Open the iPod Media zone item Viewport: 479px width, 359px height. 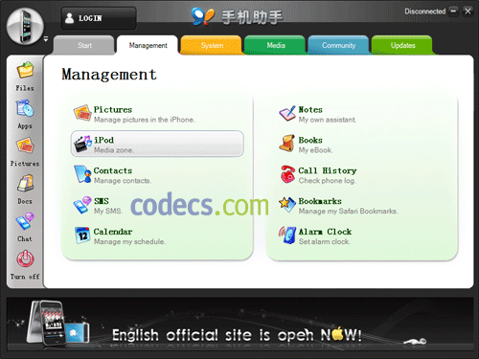[x=157, y=144]
